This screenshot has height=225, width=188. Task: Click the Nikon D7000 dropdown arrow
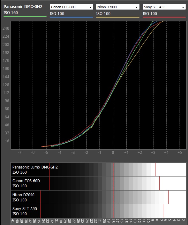tap(137, 7)
